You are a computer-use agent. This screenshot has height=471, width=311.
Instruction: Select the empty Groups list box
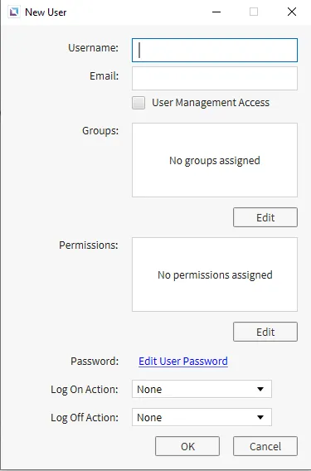pyautogui.click(x=215, y=160)
